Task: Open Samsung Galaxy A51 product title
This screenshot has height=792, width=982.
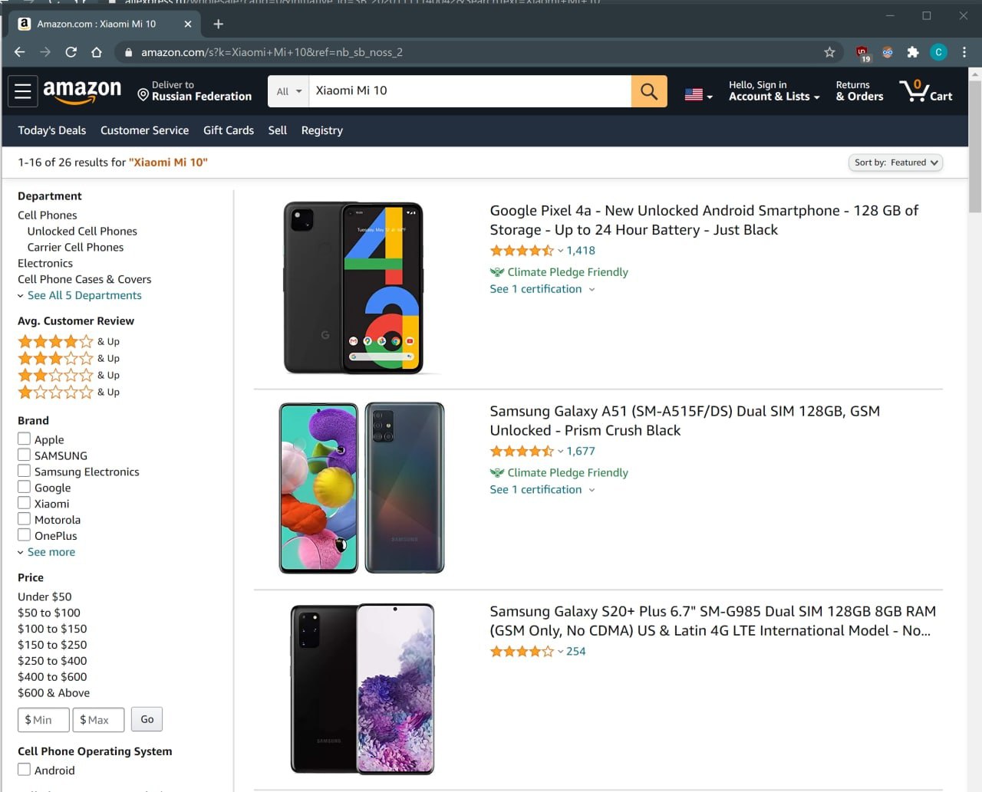Action: point(684,421)
